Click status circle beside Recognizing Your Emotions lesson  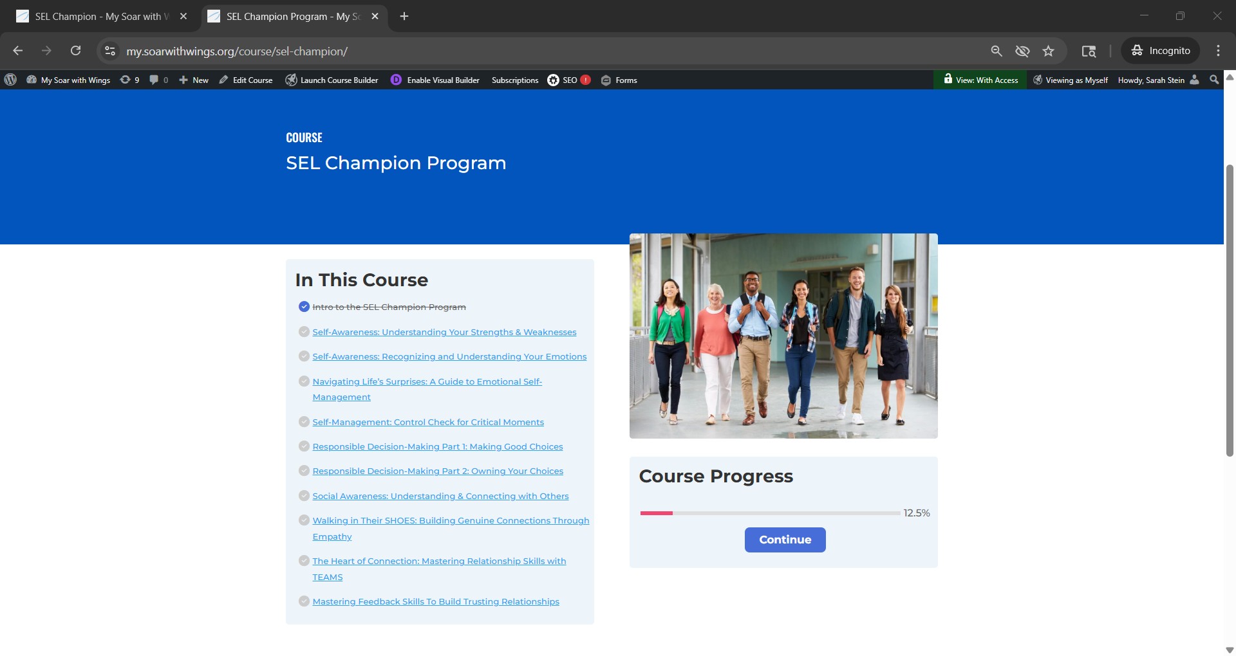(304, 356)
